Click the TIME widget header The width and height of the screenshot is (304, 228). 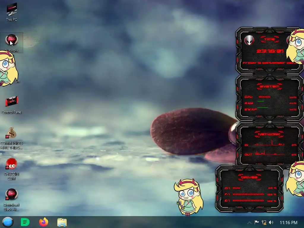(x=270, y=39)
